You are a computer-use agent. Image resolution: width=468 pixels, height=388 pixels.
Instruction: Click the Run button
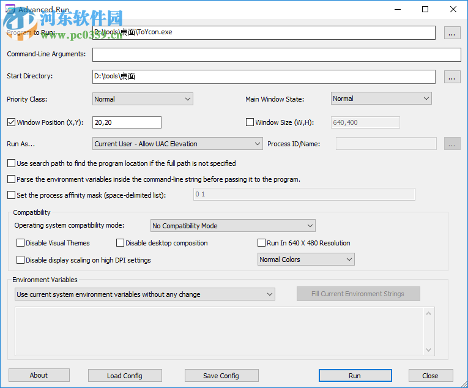coord(355,376)
